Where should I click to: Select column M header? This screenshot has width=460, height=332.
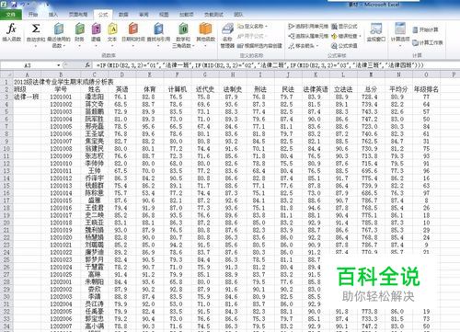click(371, 74)
